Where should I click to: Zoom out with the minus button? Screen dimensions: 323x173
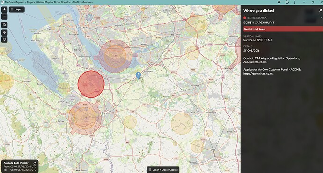click(4, 16)
